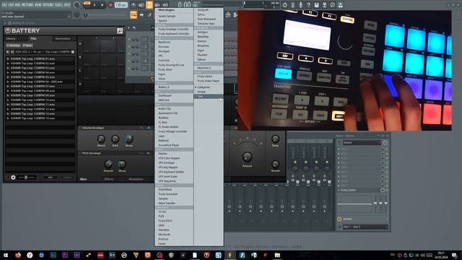Open the PATTERNS menu
Screen dimensions: 462x260
coord(27,5)
